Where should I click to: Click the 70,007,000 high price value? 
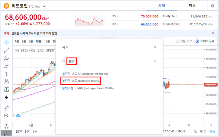[149, 16]
